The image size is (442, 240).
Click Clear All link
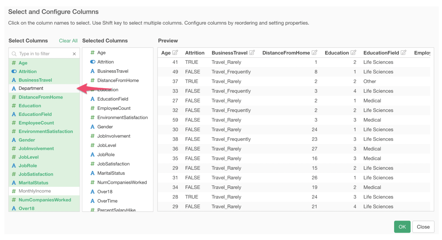[x=68, y=41]
